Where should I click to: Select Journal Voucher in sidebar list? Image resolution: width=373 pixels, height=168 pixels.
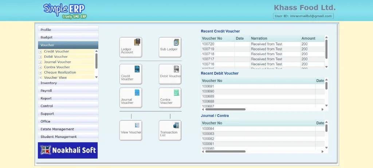pyautogui.click(x=57, y=62)
